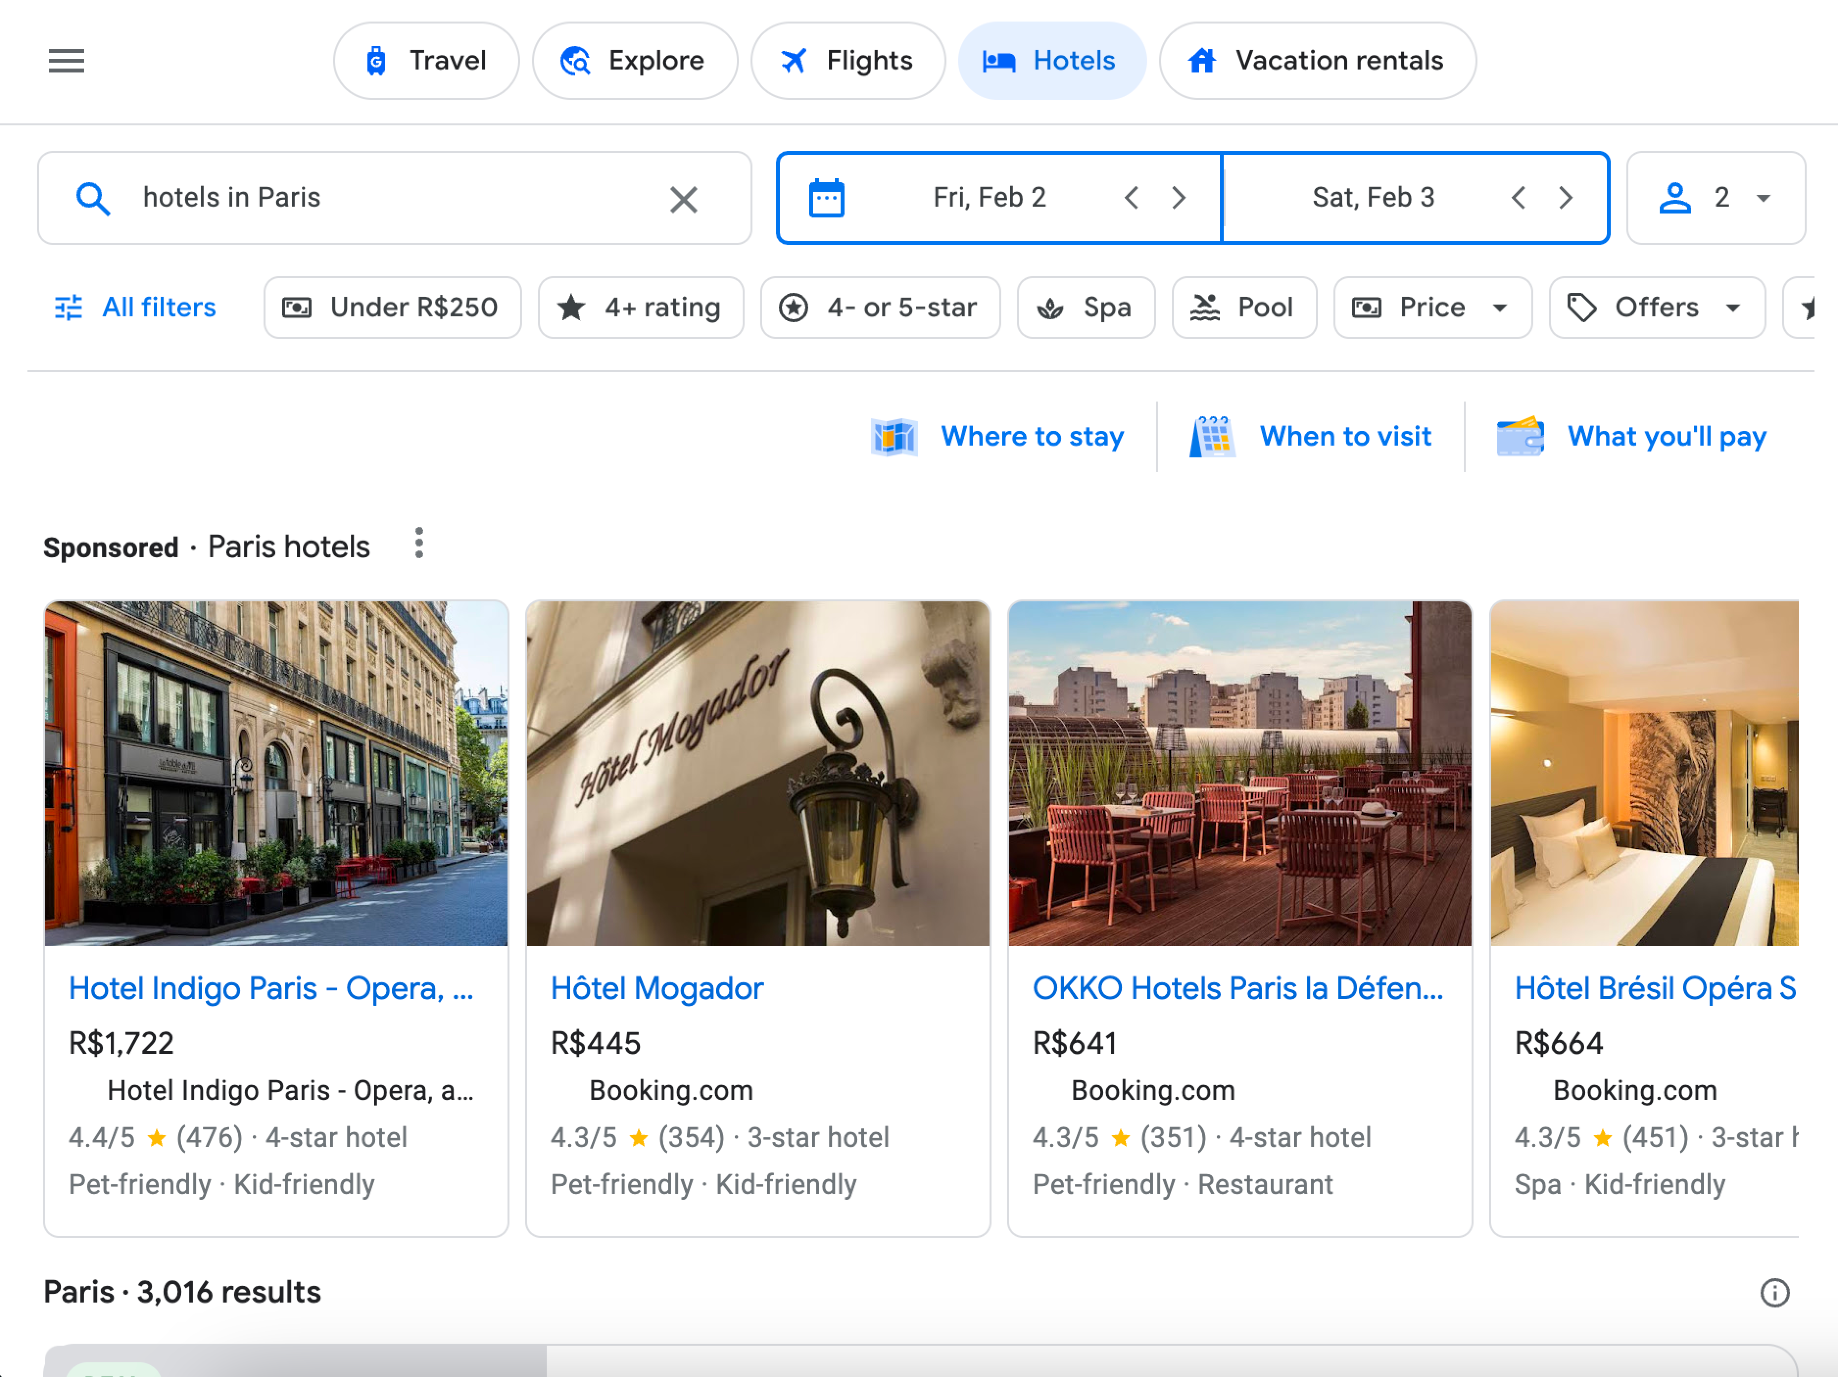Click the calendar icon for check-in date
Screen dimensions: 1838x1377
tap(826, 198)
